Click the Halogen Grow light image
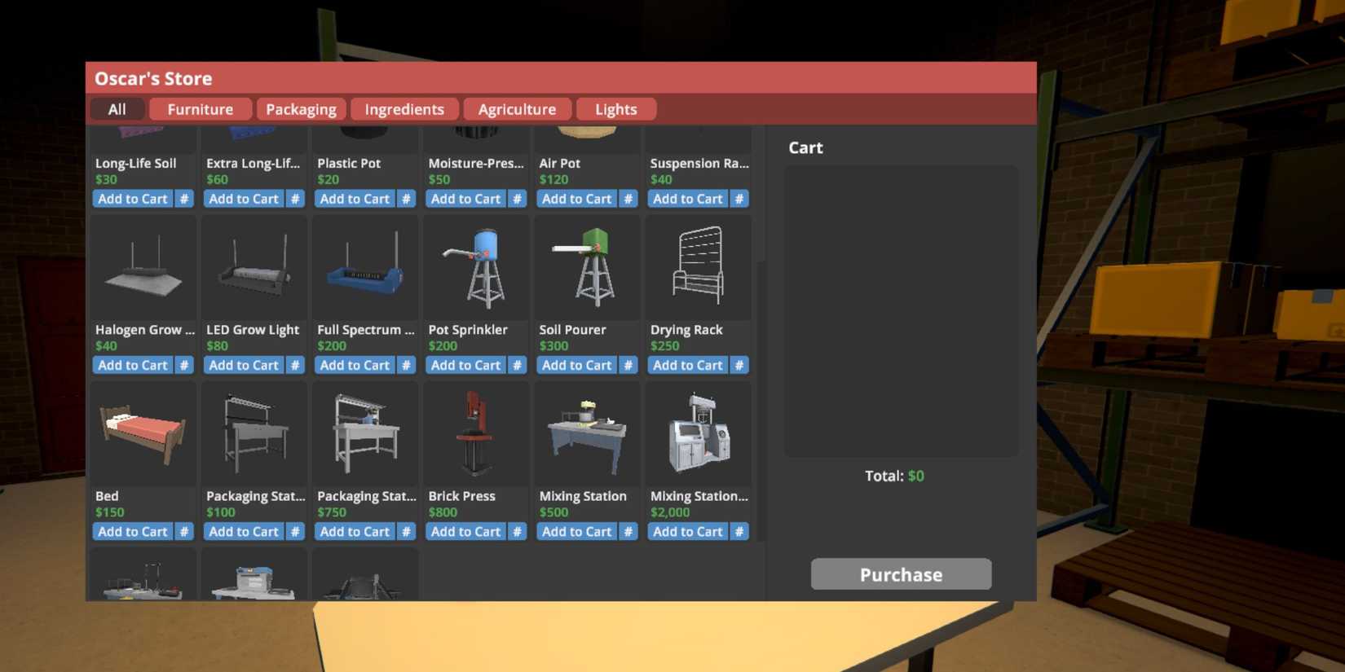Image resolution: width=1345 pixels, height=672 pixels. 143,269
